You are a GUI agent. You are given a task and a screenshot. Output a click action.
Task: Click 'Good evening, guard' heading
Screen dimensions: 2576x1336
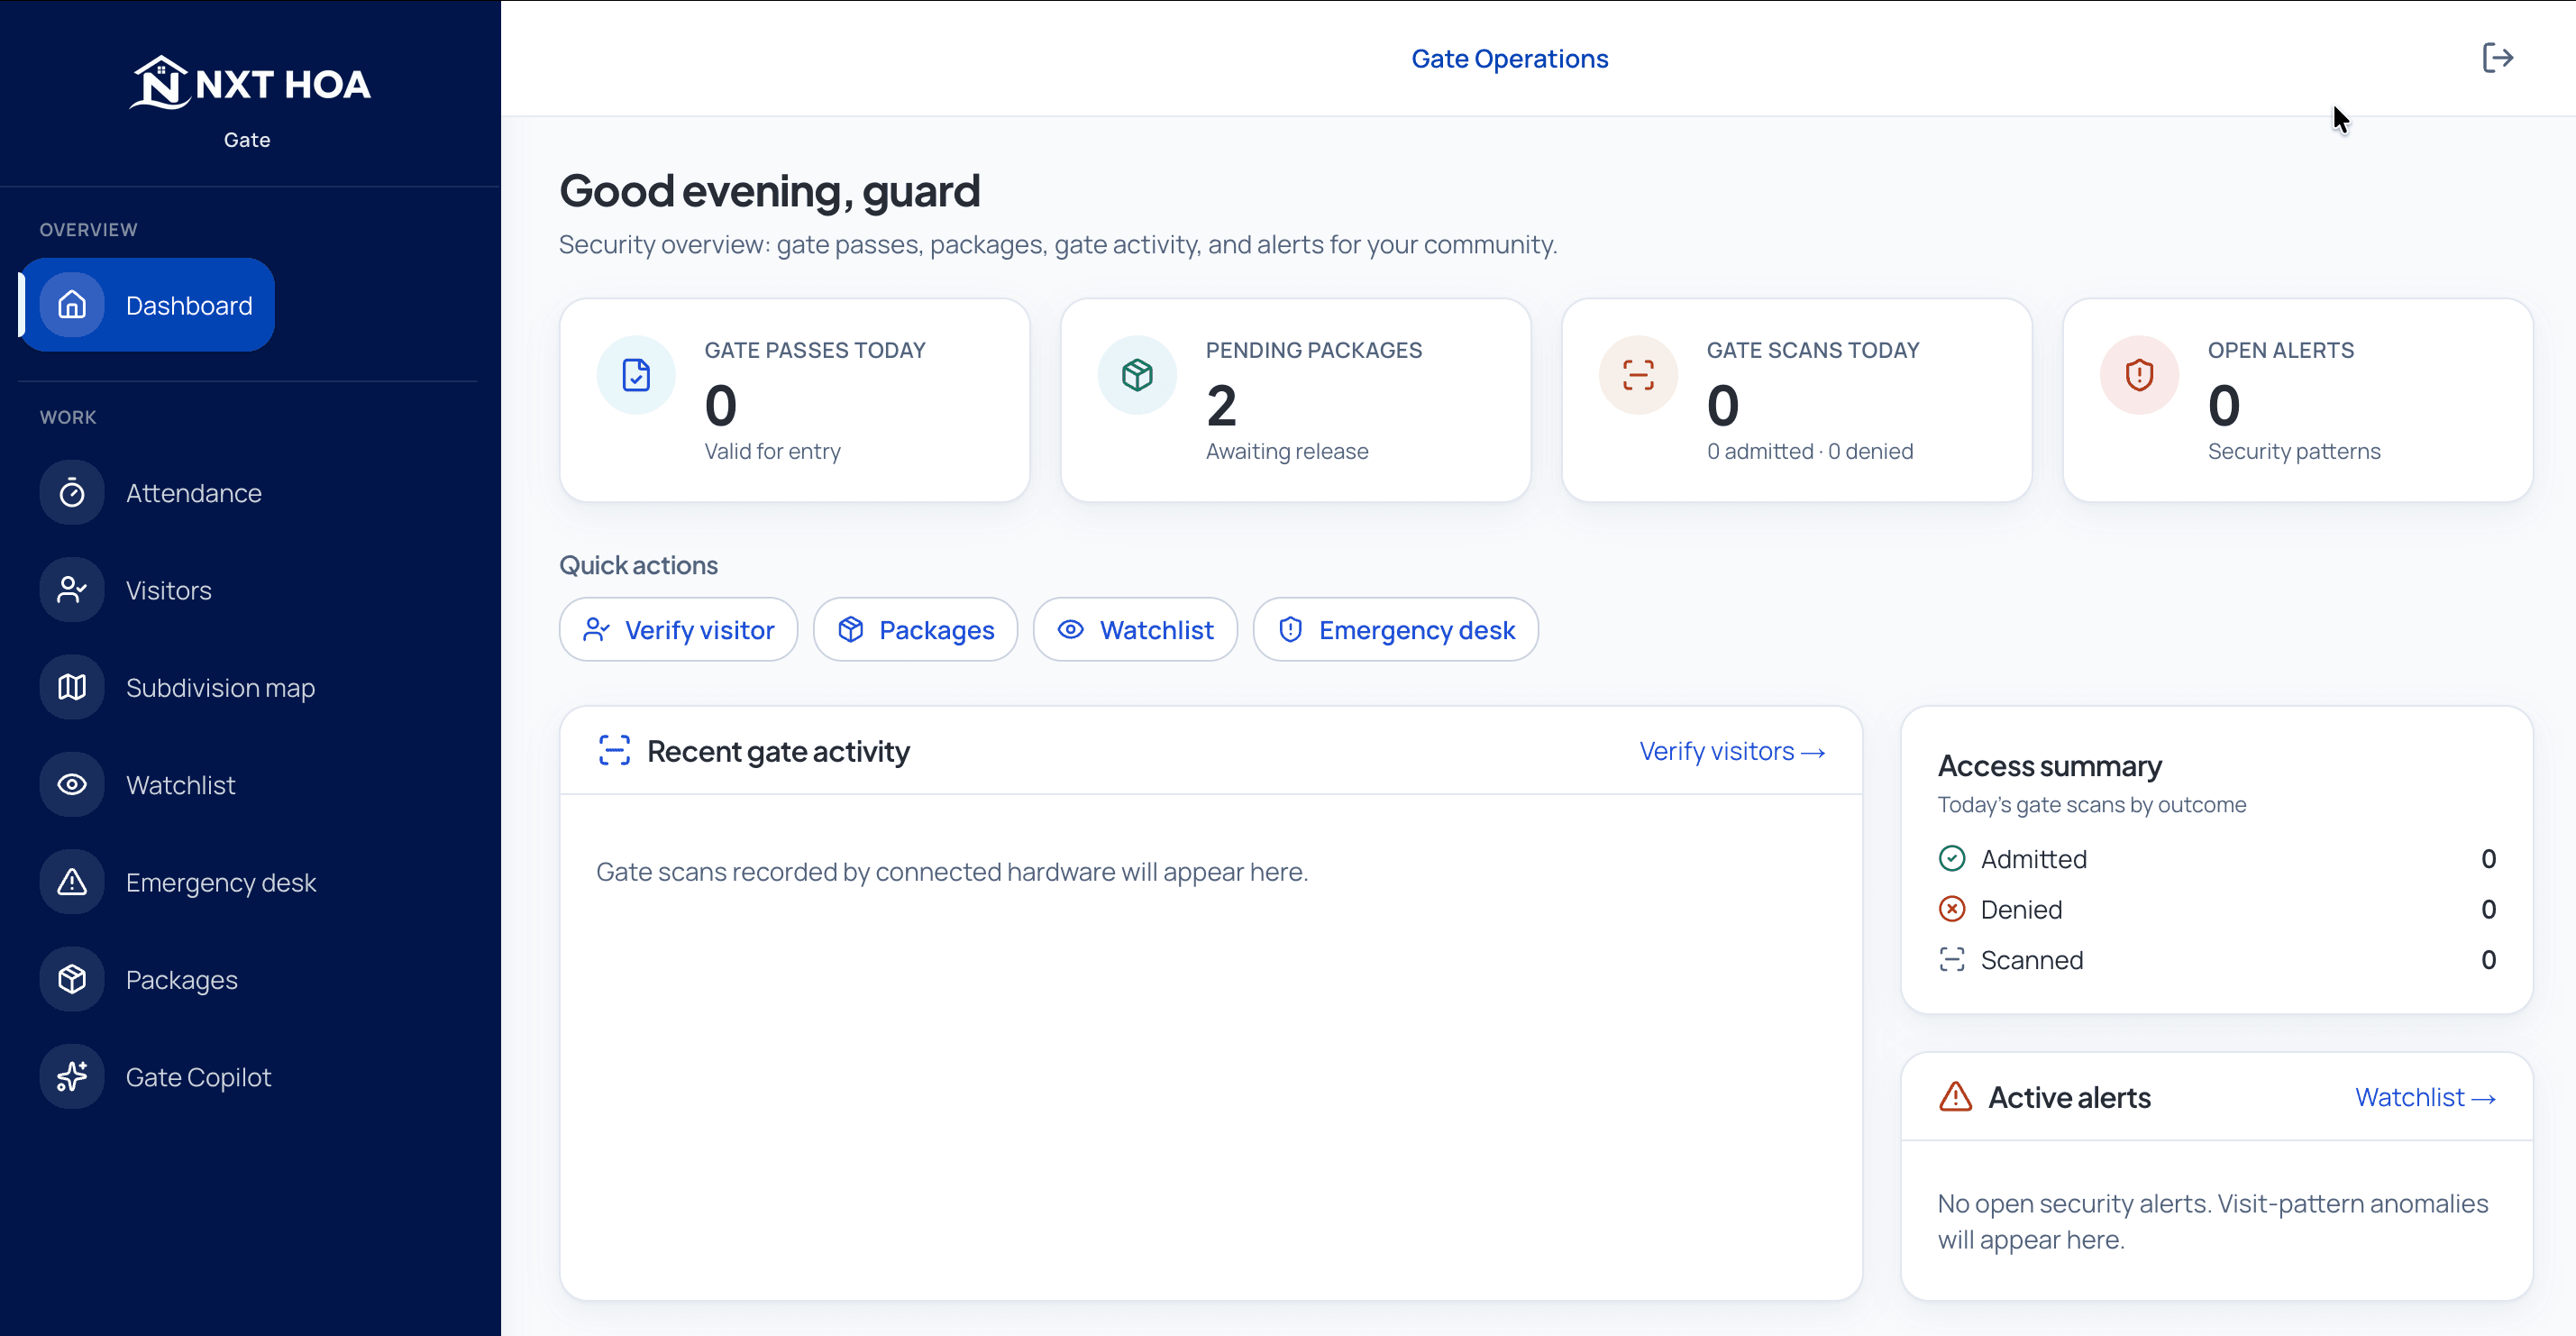[769, 191]
